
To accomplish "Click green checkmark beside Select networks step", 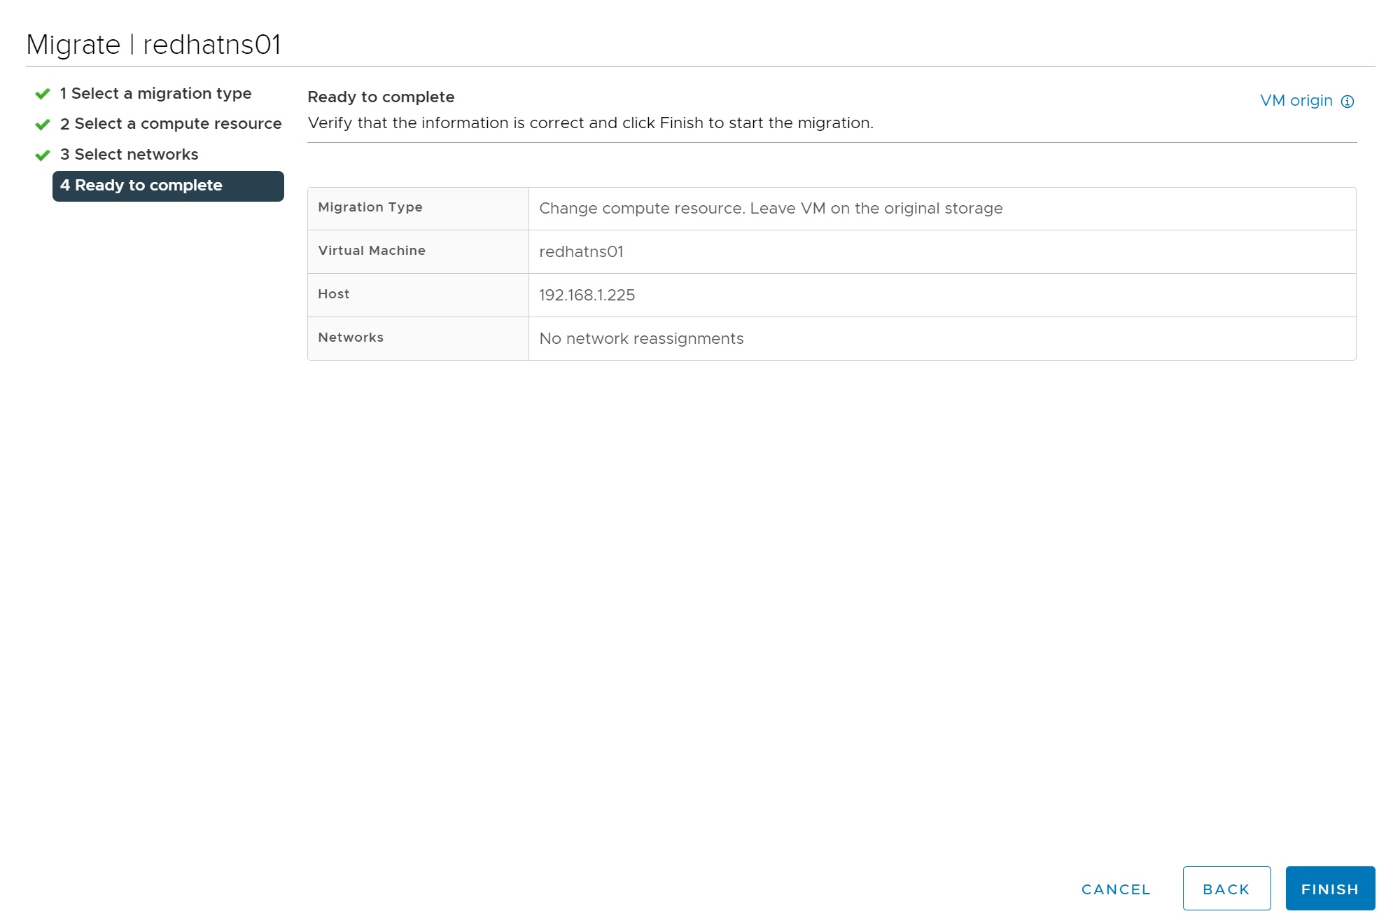I will click(x=43, y=155).
